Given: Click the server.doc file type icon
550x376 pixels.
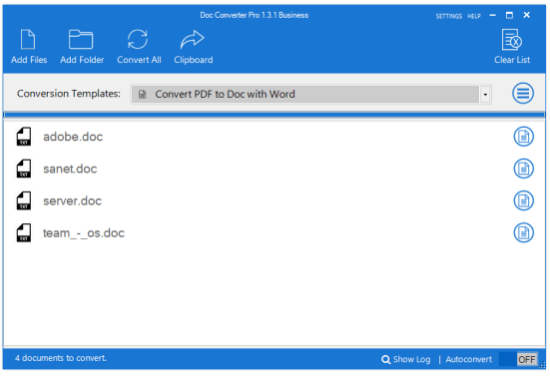Looking at the screenshot, I should coord(24,200).
